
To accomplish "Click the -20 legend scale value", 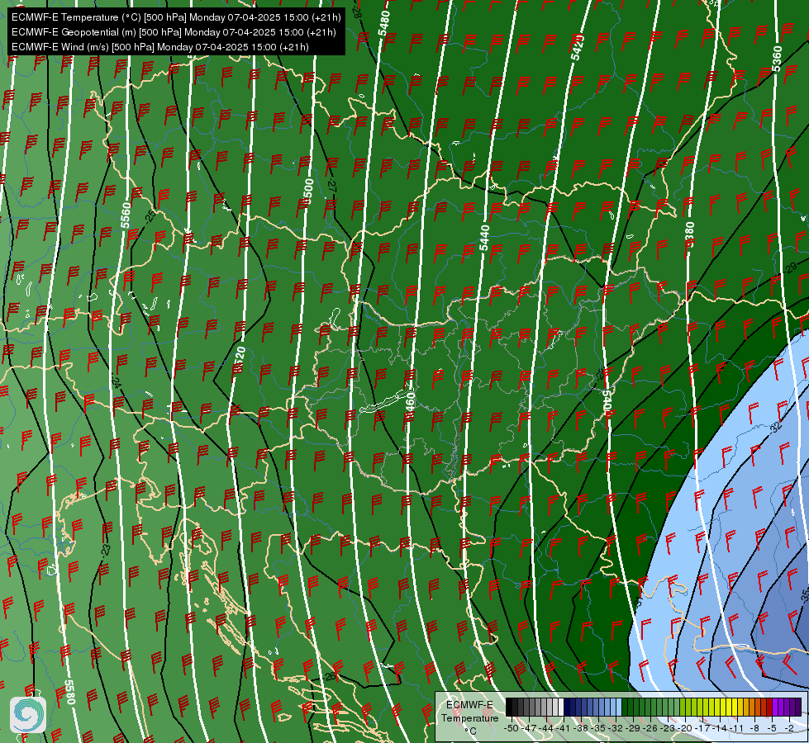I will coord(685,729).
